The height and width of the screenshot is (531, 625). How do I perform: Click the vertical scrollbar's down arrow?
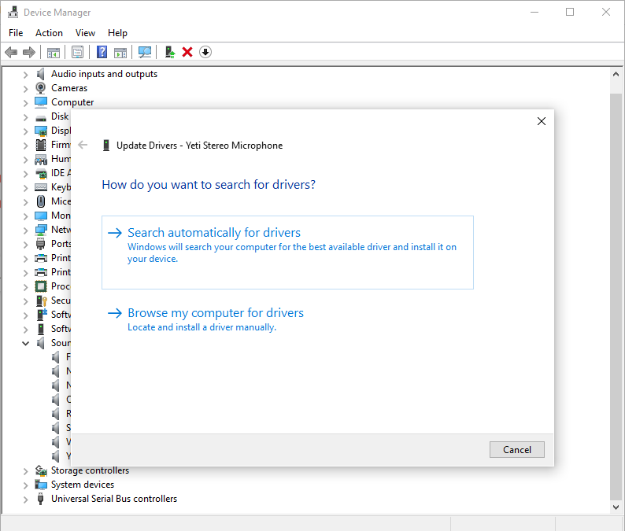[x=616, y=508]
